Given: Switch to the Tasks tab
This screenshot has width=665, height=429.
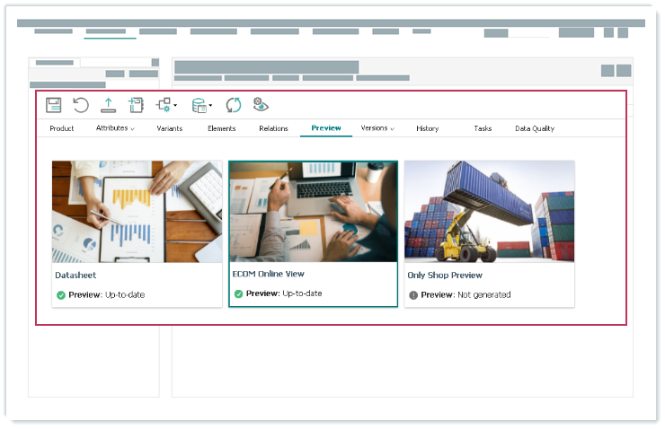Looking at the screenshot, I should pos(483,128).
